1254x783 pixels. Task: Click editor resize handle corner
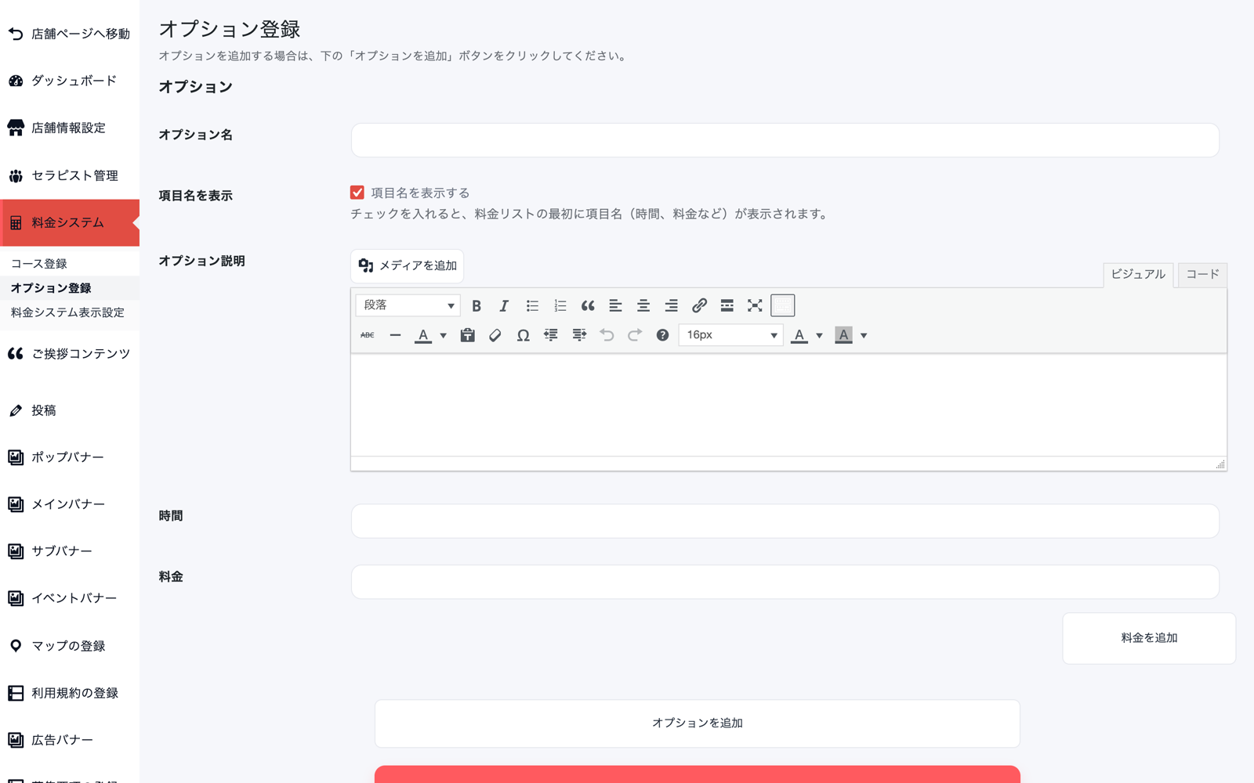point(1220,464)
